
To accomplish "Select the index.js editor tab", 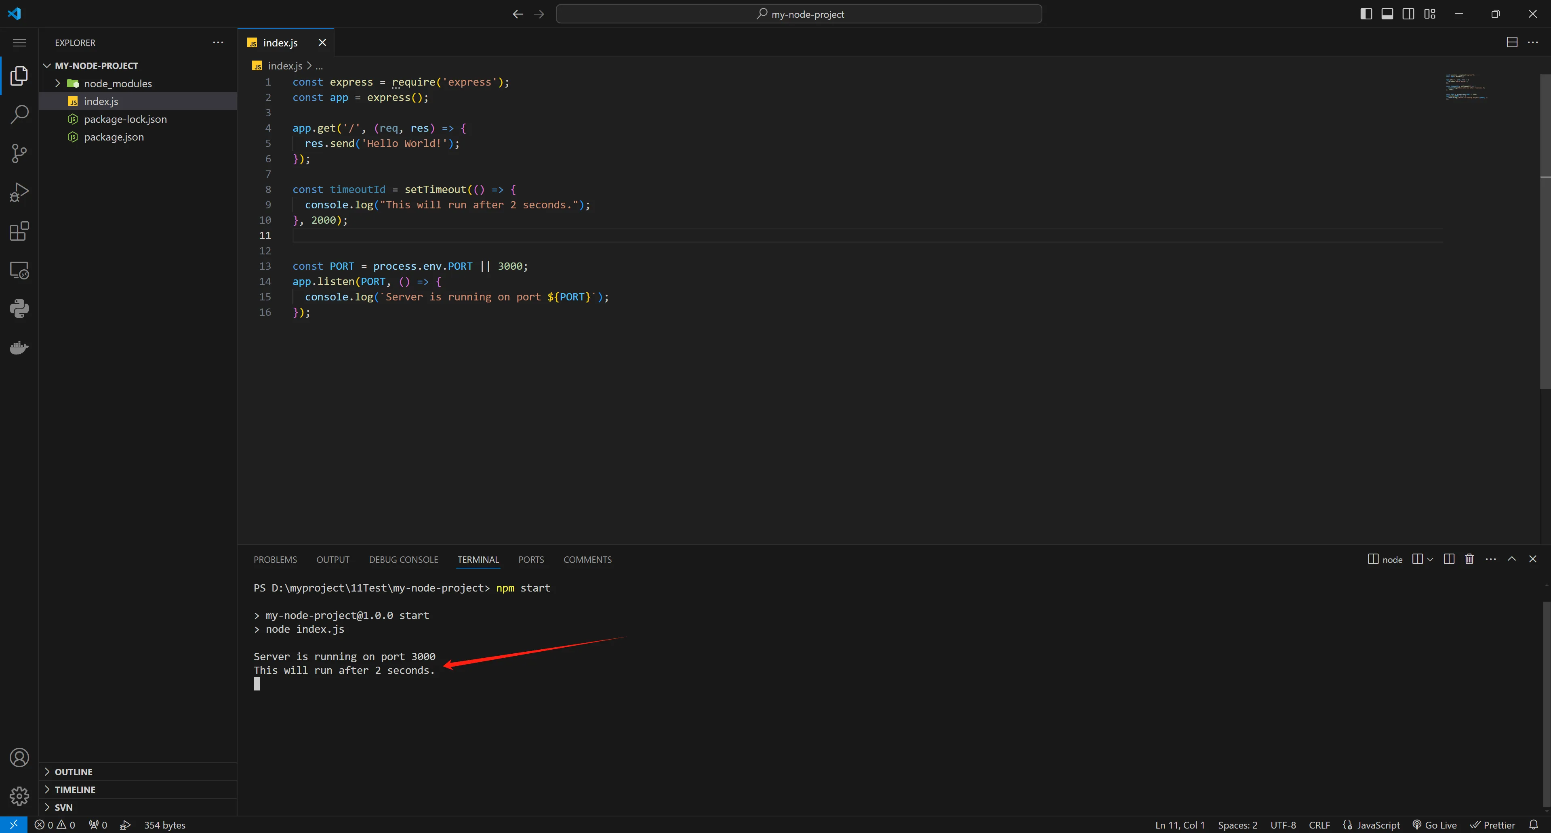I will pyautogui.click(x=285, y=43).
